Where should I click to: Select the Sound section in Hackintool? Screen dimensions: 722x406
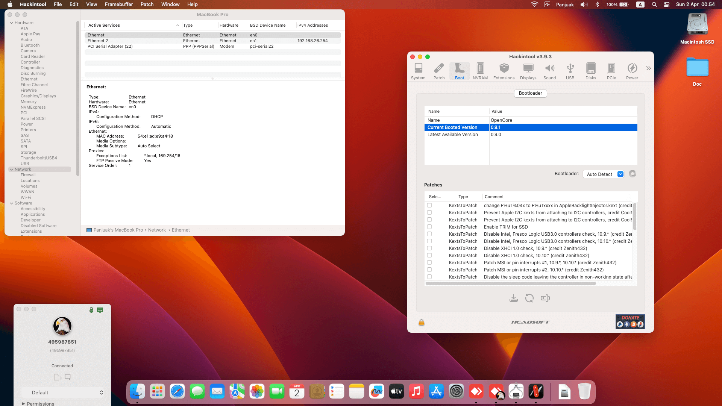pyautogui.click(x=549, y=71)
